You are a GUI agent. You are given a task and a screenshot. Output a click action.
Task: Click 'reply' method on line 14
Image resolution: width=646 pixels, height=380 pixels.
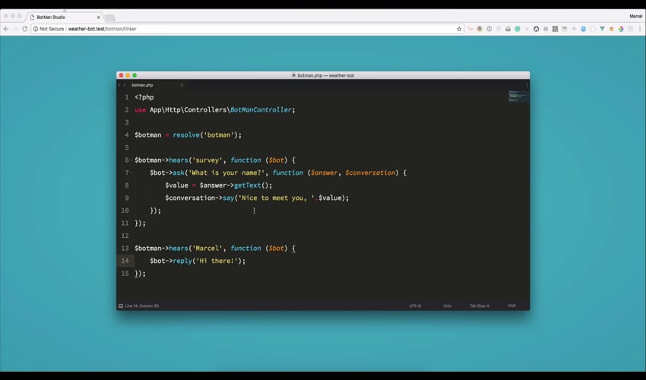pyautogui.click(x=182, y=261)
